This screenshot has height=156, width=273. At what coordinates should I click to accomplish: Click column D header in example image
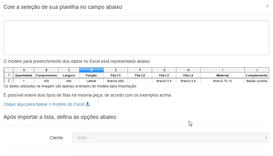tap(91, 70)
